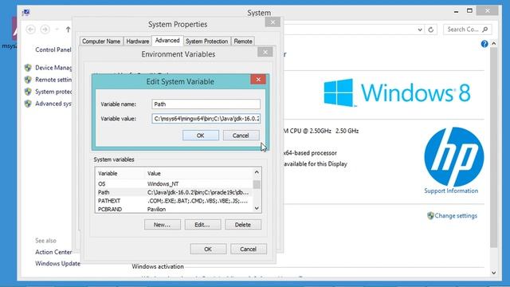This screenshot has width=510, height=287.
Task: Click the system variables list scroll up arrow
Action: [x=257, y=172]
